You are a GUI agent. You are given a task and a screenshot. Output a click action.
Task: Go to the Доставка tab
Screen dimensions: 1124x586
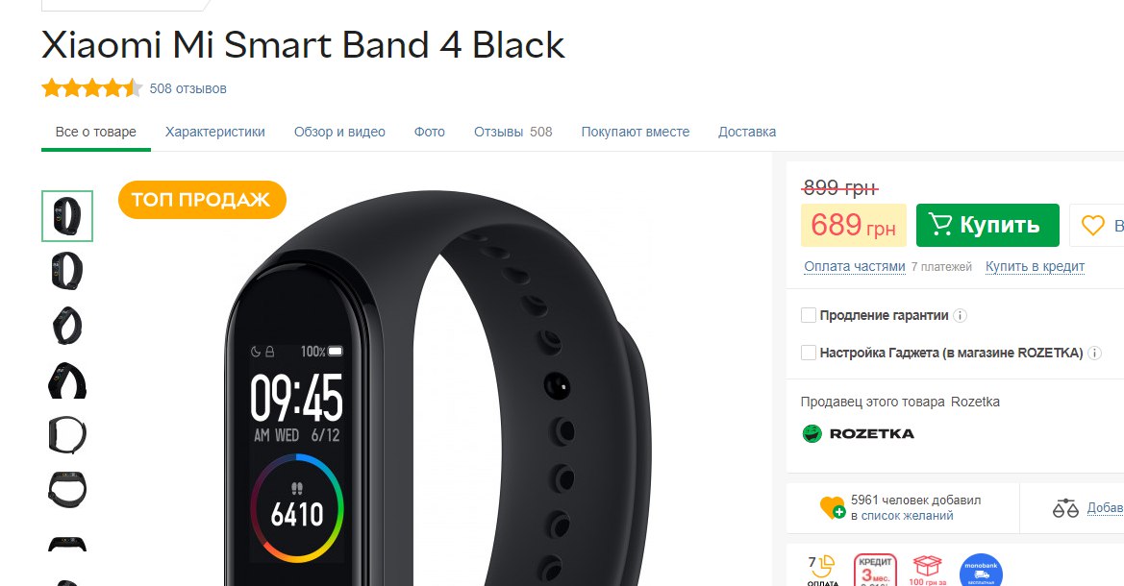pyautogui.click(x=747, y=132)
